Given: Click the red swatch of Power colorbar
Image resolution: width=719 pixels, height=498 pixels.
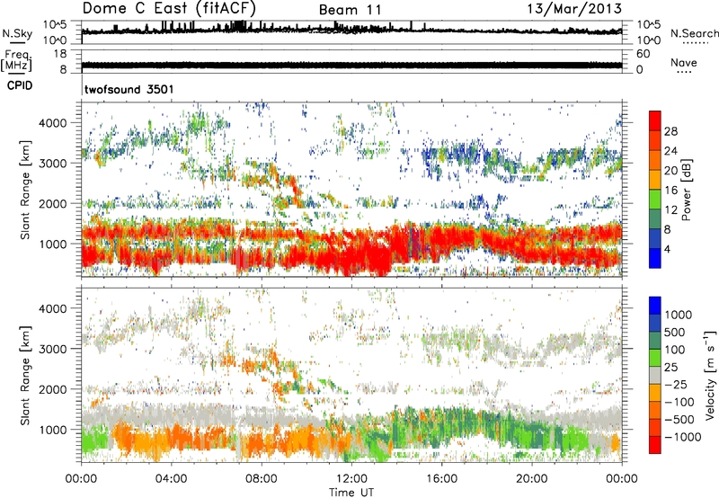Looking at the screenshot, I should 655,120.
